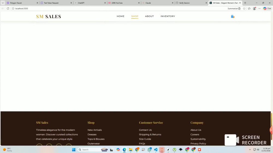Image resolution: width=273 pixels, height=153 pixels.
Task: Click the Summarize button in address bar
Action: pyautogui.click(x=234, y=8)
